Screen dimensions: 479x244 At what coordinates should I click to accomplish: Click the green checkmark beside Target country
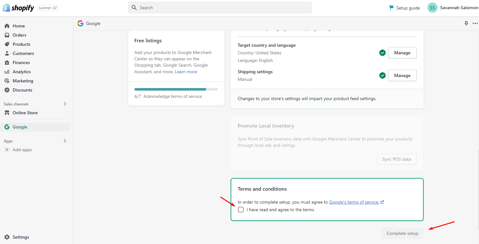[x=383, y=53]
